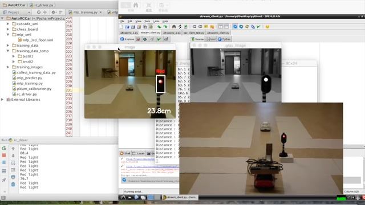
Task: Open File menu in SPE editor
Action: click(122, 21)
